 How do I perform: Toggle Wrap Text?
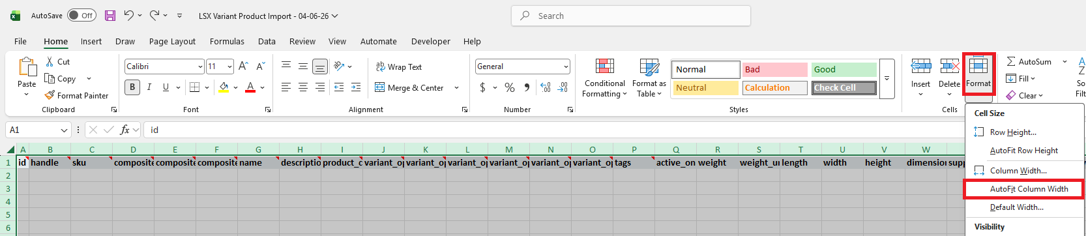click(399, 66)
